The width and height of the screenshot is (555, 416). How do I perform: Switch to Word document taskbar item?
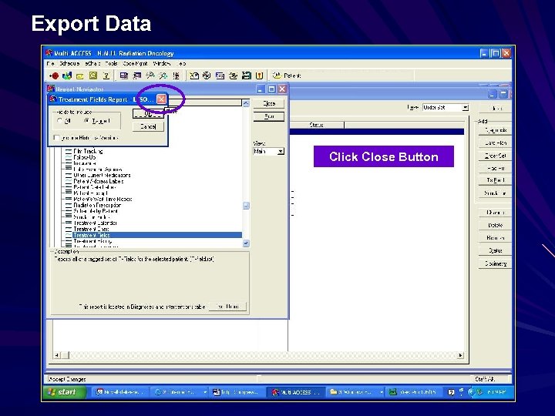(236, 392)
